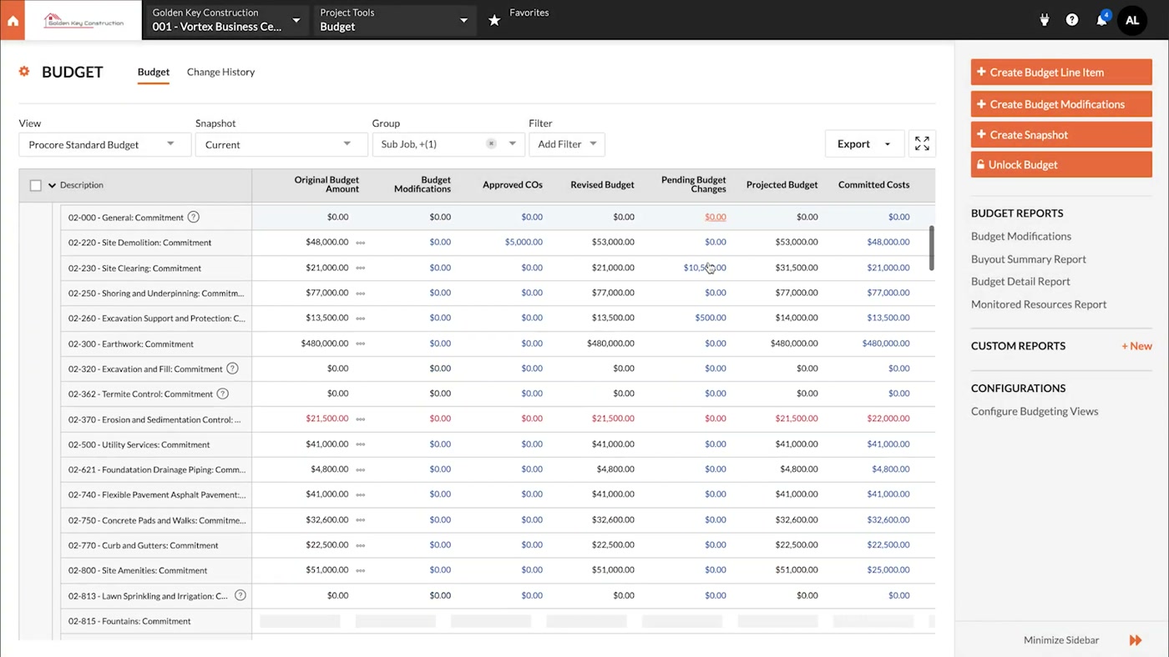This screenshot has height=657, width=1169.
Task: Click the Projected Budget column header
Action: (x=782, y=185)
